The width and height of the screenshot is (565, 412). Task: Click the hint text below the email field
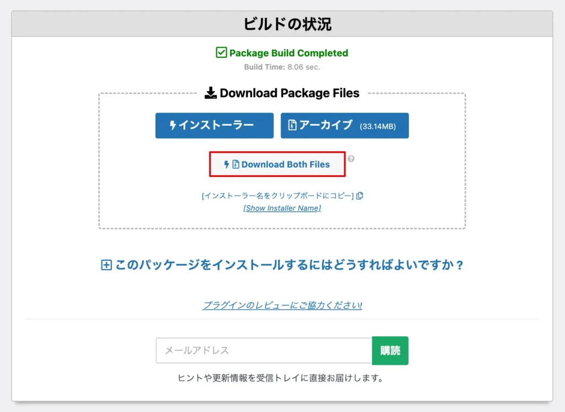[x=282, y=378]
